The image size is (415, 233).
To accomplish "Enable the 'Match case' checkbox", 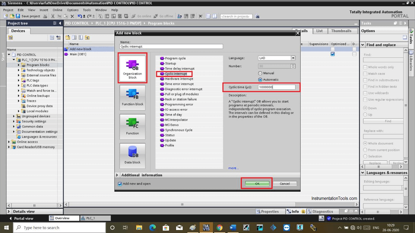I will point(365,74).
